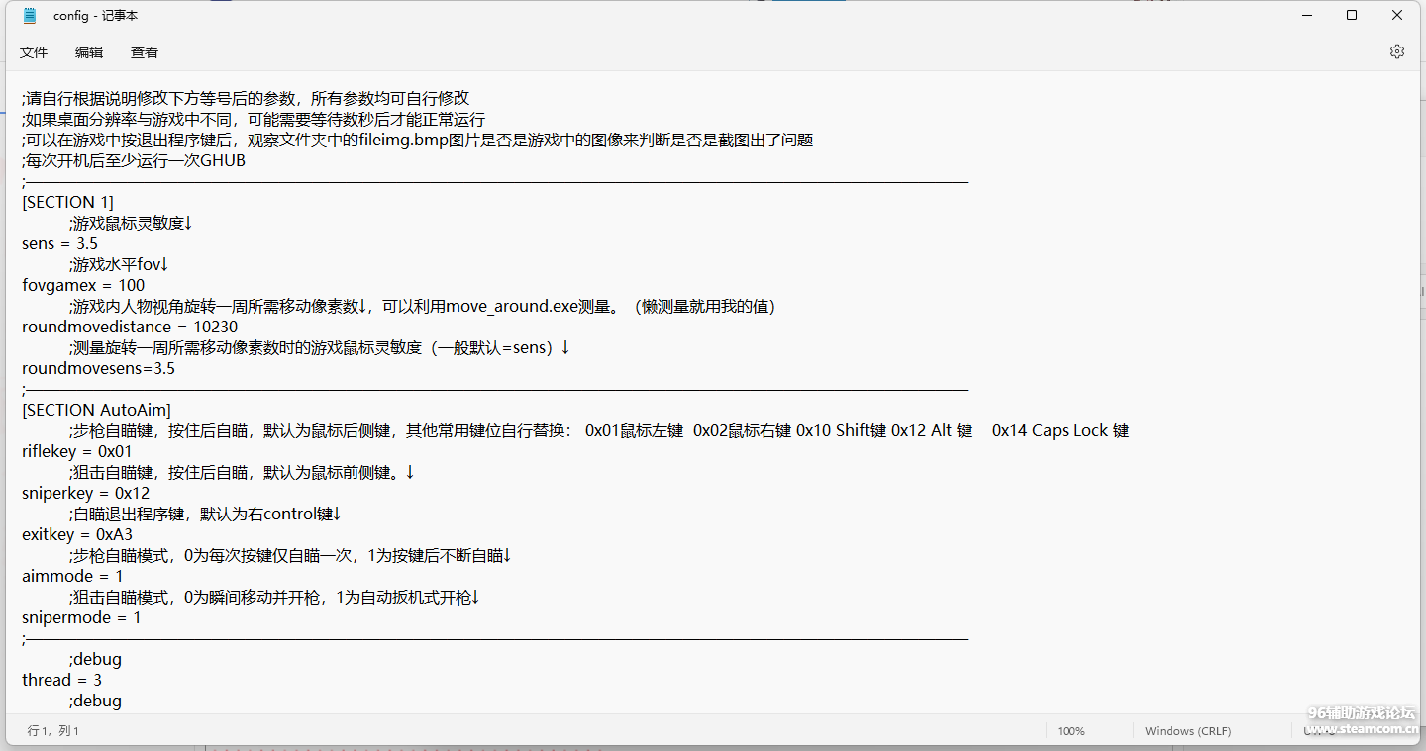Open the 文件 (File) menu
The image size is (1426, 751).
[x=34, y=52]
